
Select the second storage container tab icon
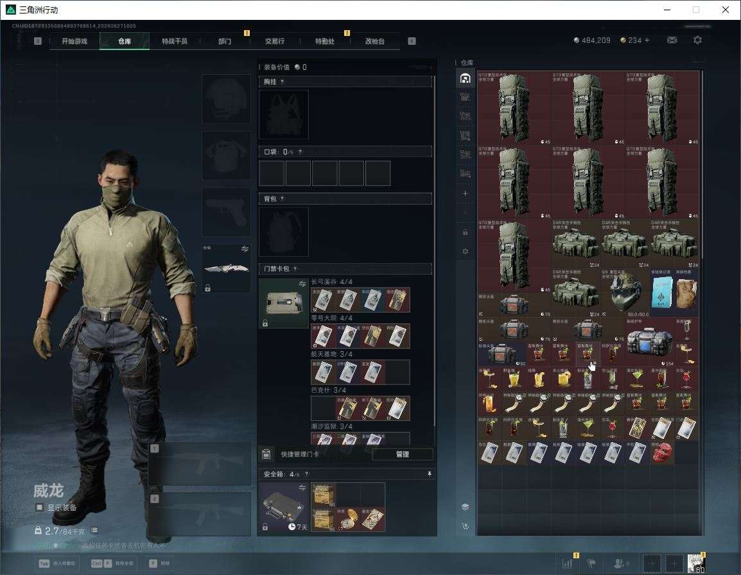coord(465,98)
